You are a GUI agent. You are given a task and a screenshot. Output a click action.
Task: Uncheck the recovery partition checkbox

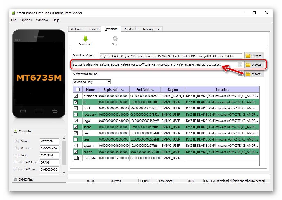tap(76, 115)
